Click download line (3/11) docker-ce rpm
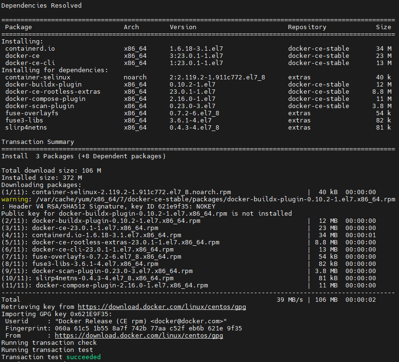Viewport: 399px width, 362px height. tap(189, 228)
